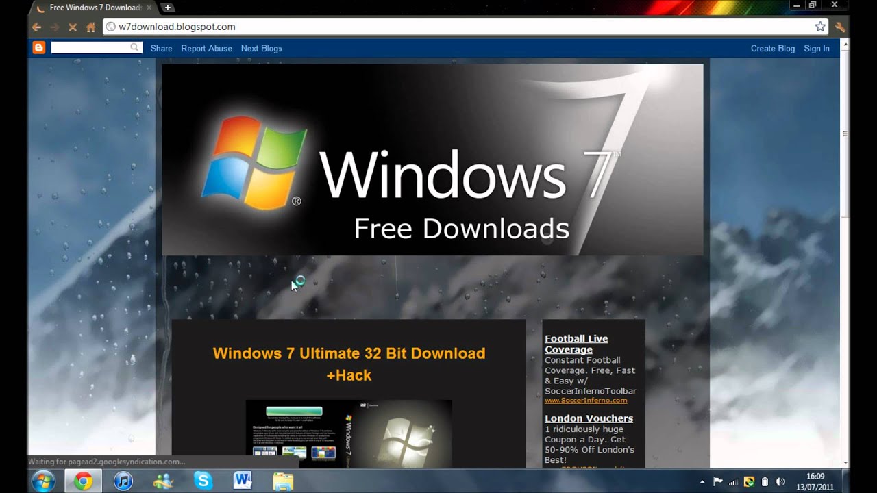Close the Free Windows 7 Downloads tab

(x=149, y=8)
